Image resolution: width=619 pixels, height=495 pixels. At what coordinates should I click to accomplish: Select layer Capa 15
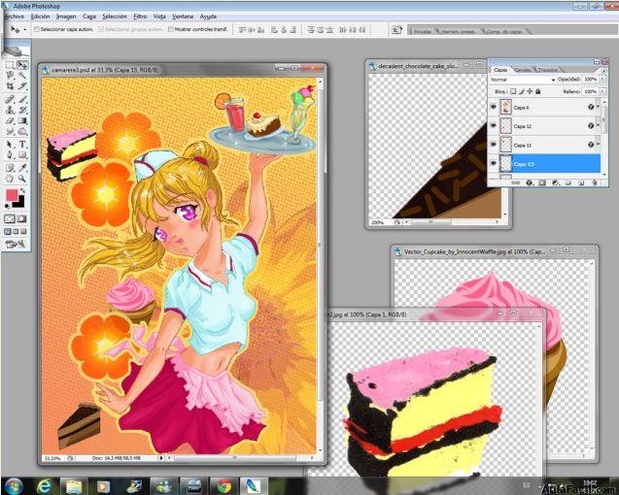(x=550, y=164)
